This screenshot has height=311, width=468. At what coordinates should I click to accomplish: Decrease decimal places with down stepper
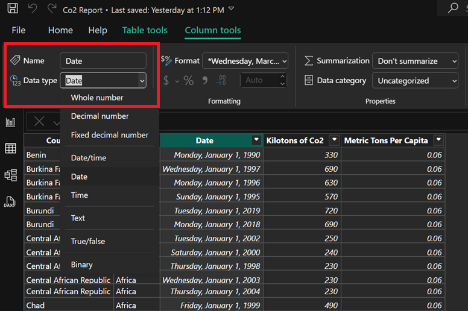282,84
